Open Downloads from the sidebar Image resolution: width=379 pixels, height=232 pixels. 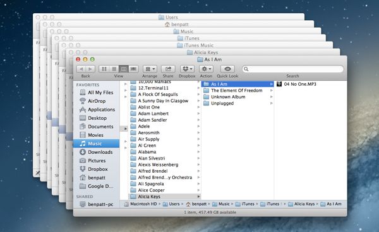click(x=96, y=152)
